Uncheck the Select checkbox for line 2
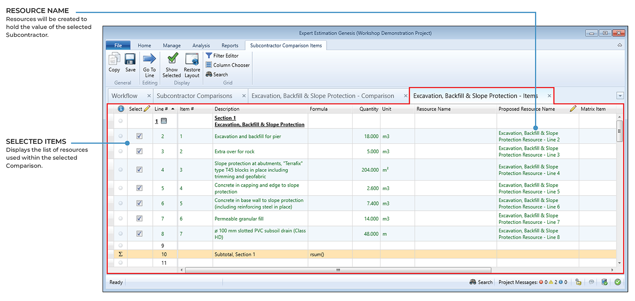This screenshot has width=635, height=301. pos(139,136)
